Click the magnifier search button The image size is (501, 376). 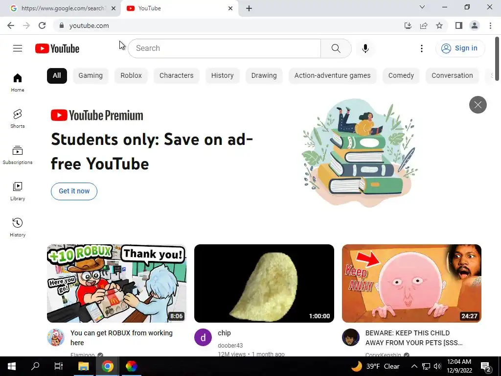pyautogui.click(x=336, y=48)
